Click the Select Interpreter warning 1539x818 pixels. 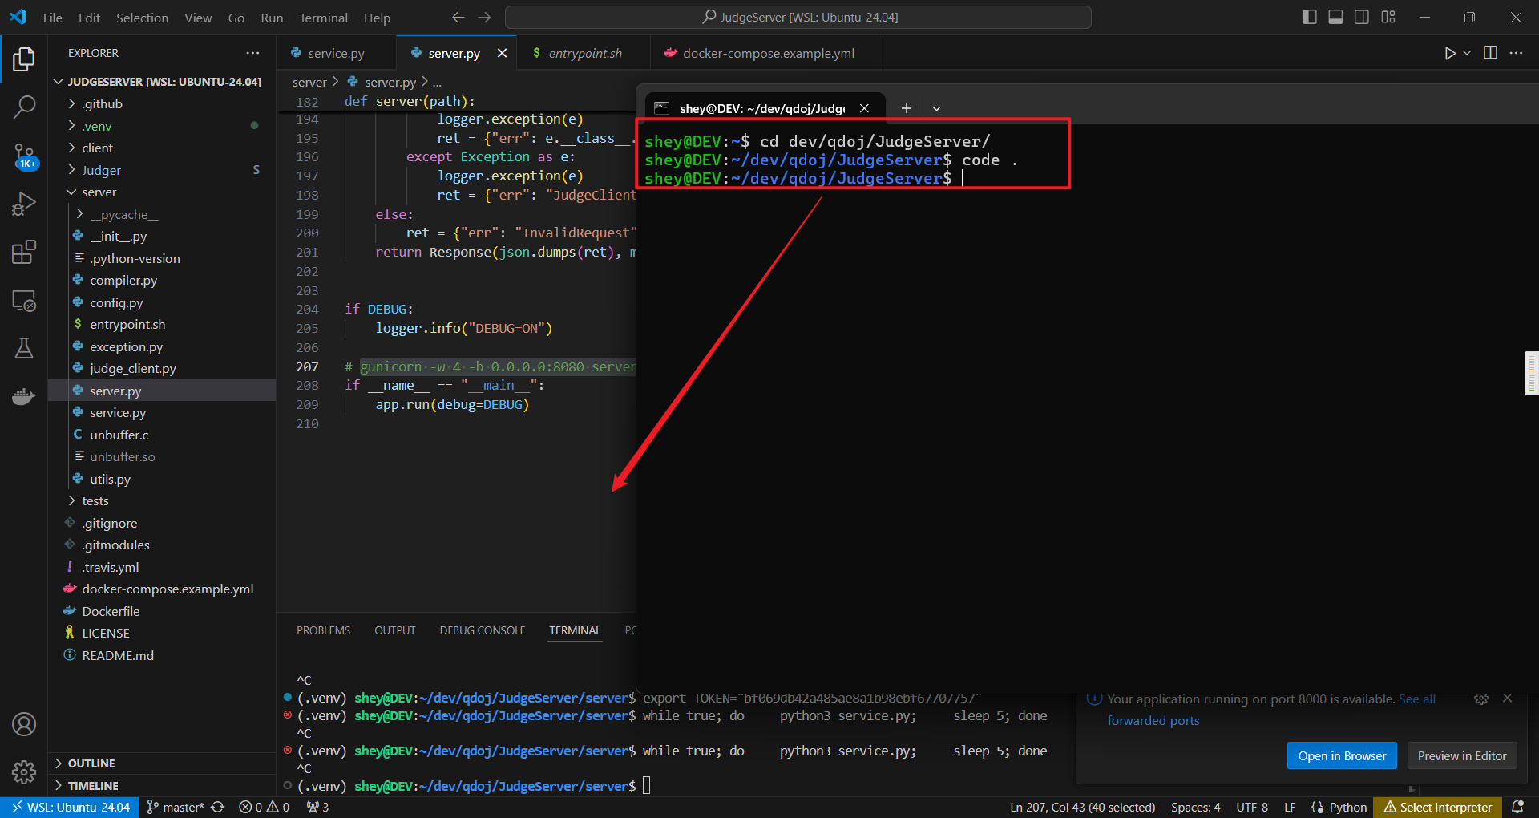[x=1438, y=808]
